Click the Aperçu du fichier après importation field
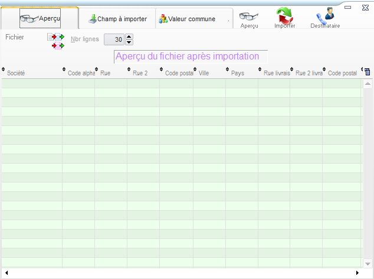The height and width of the screenshot is (279, 374). pos(191,57)
